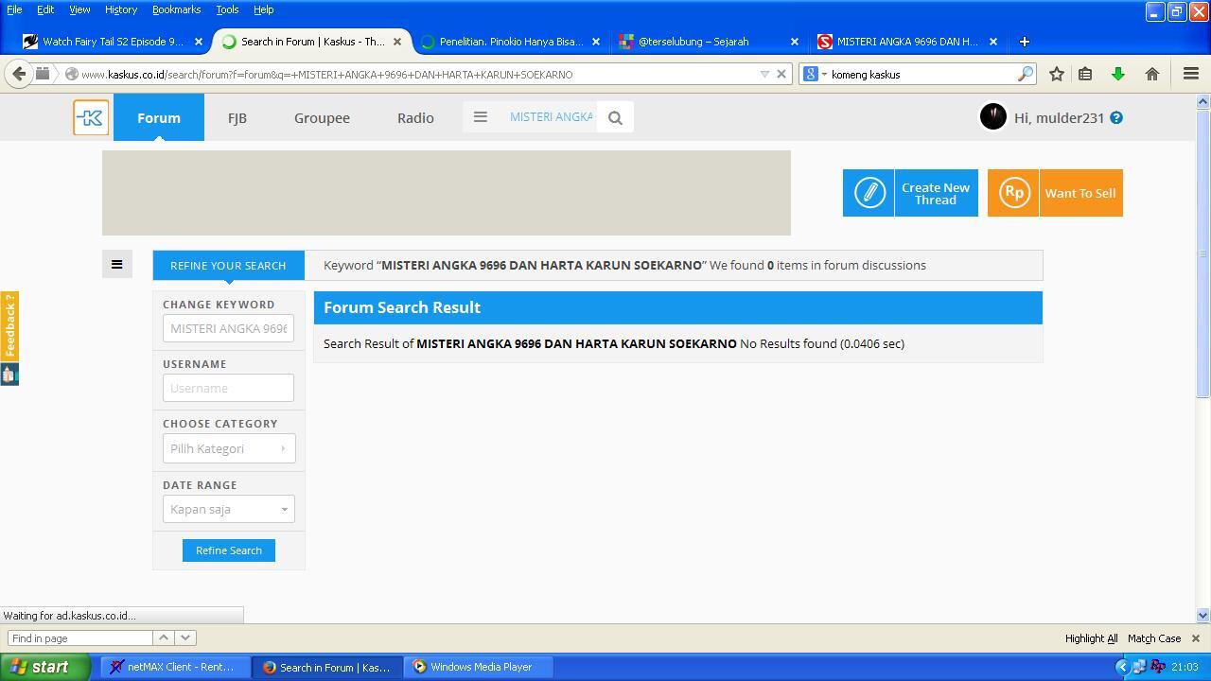The image size is (1211, 681).
Task: Click the magnifier in the browser search box
Action: (1025, 74)
